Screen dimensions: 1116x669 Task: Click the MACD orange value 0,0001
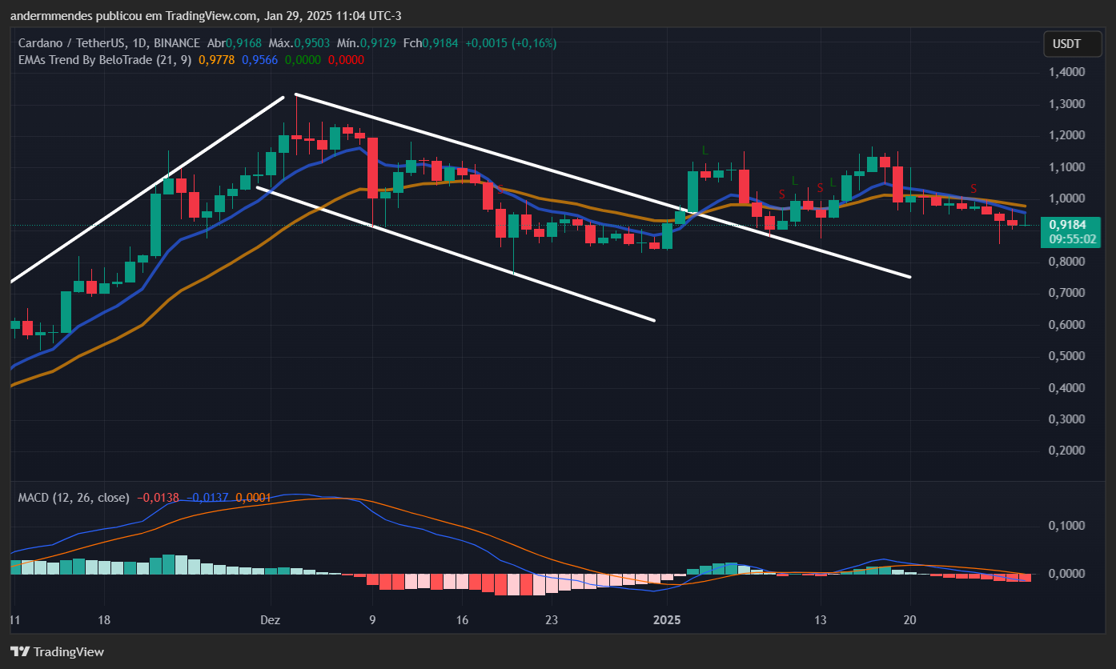(x=254, y=497)
